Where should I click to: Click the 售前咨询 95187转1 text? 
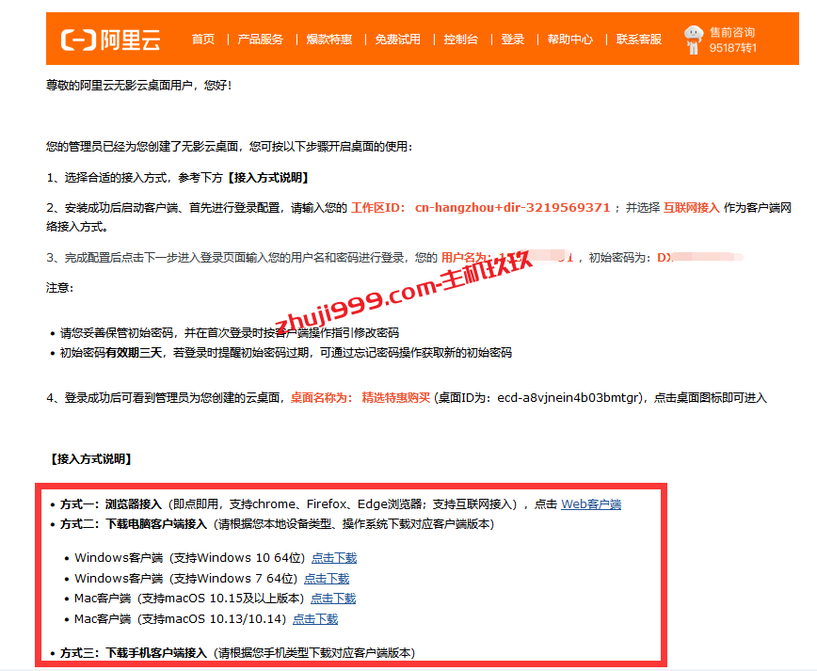tap(732, 40)
